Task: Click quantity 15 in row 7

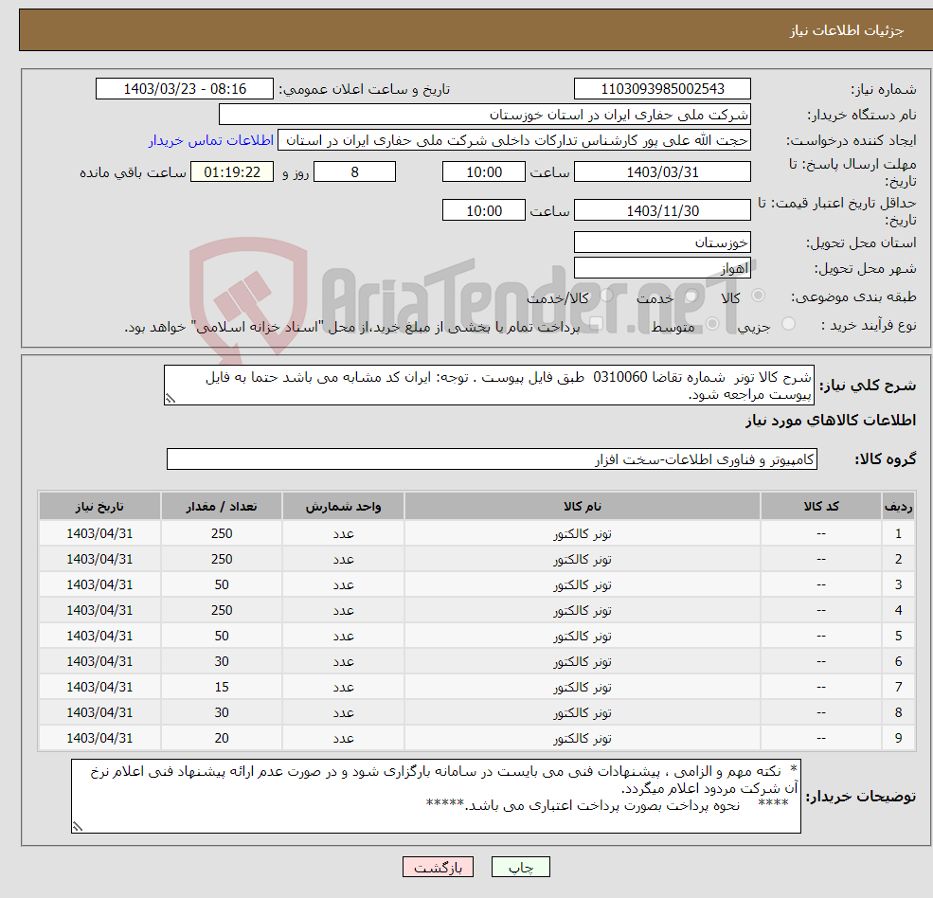Action: (x=222, y=688)
